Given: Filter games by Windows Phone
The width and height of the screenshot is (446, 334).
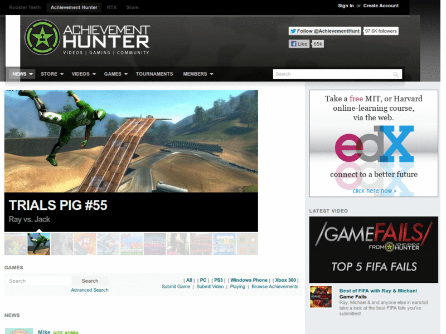Looking at the screenshot, I should click(x=249, y=280).
